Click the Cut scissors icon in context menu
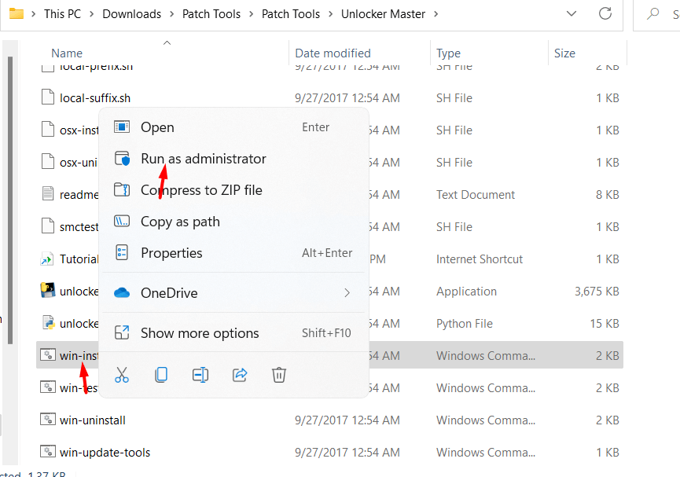The height and width of the screenshot is (477, 680). tap(122, 375)
